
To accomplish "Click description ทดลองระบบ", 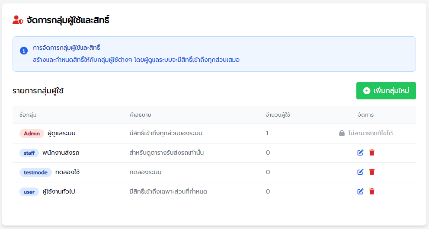I will (145, 172).
